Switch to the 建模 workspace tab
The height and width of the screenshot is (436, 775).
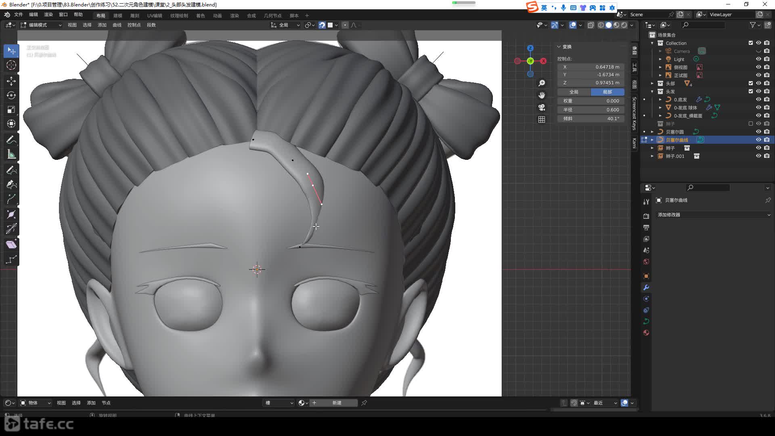click(118, 16)
